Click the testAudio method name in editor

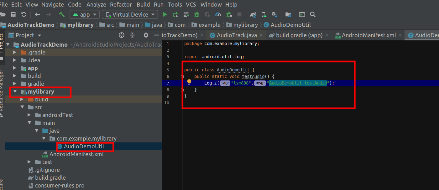253,76
